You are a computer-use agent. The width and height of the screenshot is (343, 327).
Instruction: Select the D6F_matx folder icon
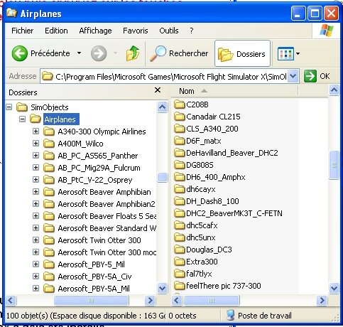pyautogui.click(x=179, y=141)
